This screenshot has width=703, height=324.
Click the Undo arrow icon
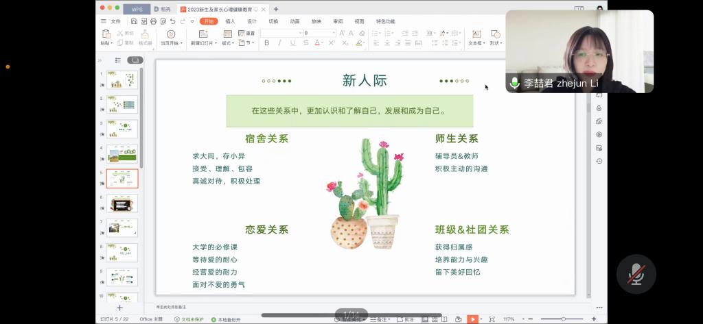coord(172,21)
